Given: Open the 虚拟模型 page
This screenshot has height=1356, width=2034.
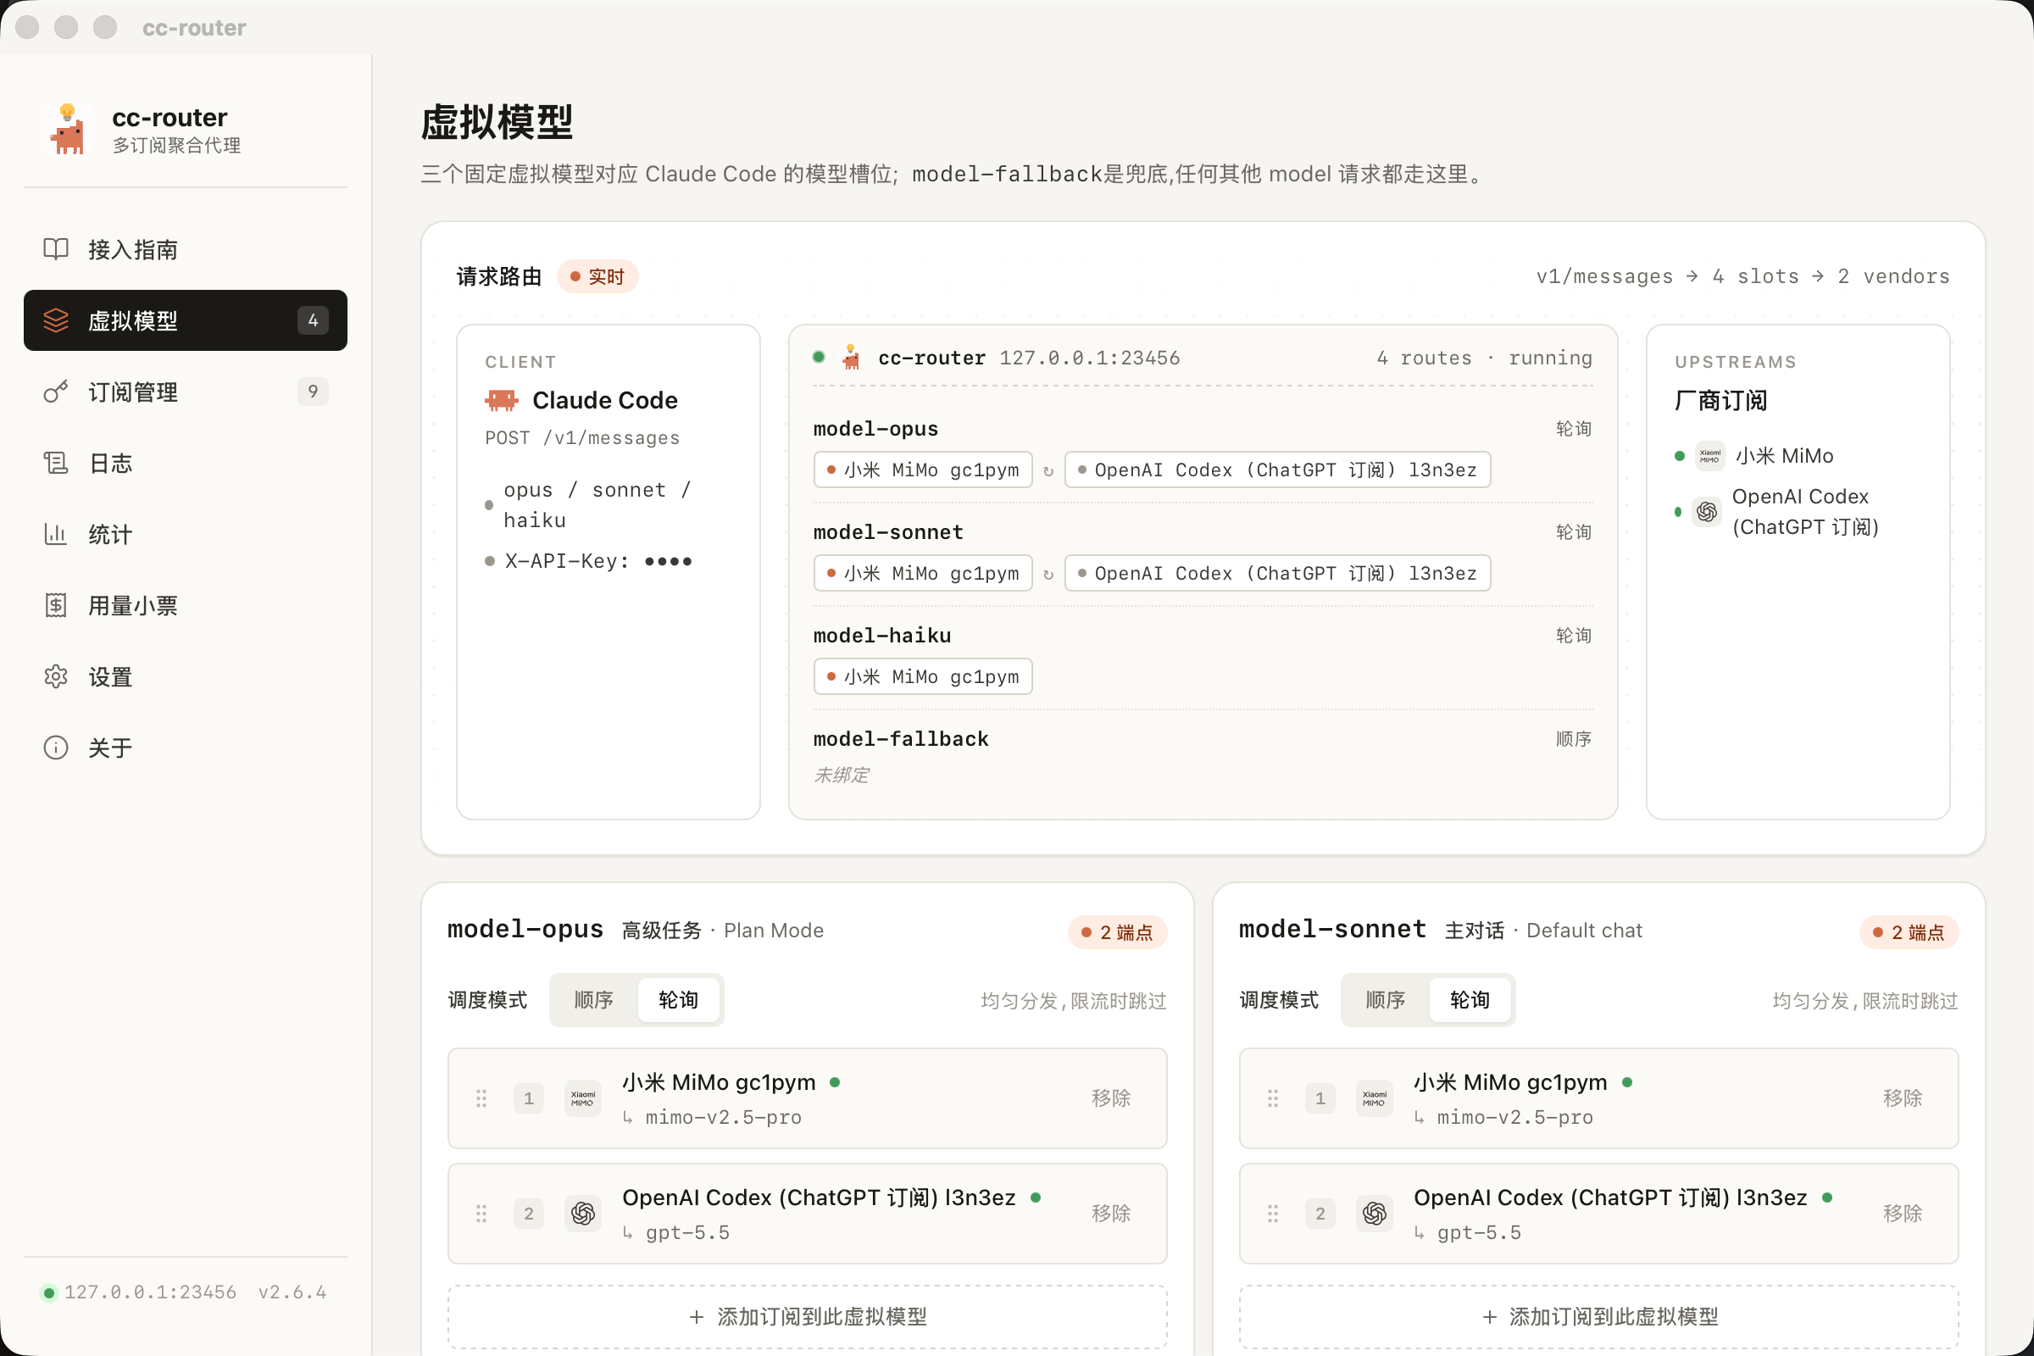Looking at the screenshot, I should point(185,320).
